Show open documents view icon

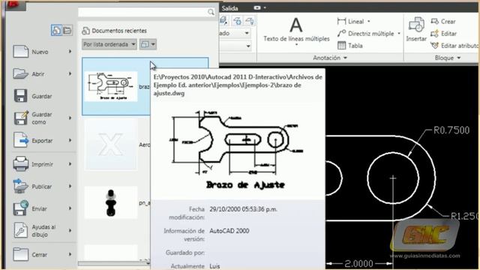pyautogui.click(x=67, y=30)
